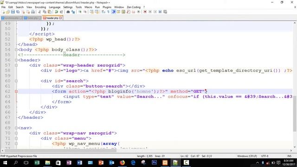Toggle Show All Characters paragraph icon
The image size is (297, 167).
[x=108, y=12]
